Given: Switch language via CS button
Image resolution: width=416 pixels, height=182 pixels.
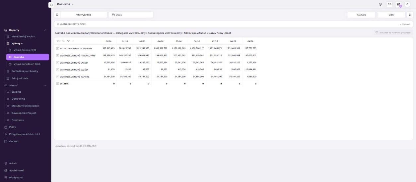Looking at the screenshot, I should [x=389, y=4].
